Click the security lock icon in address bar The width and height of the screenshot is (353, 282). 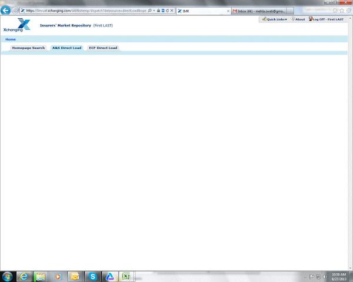(158, 11)
